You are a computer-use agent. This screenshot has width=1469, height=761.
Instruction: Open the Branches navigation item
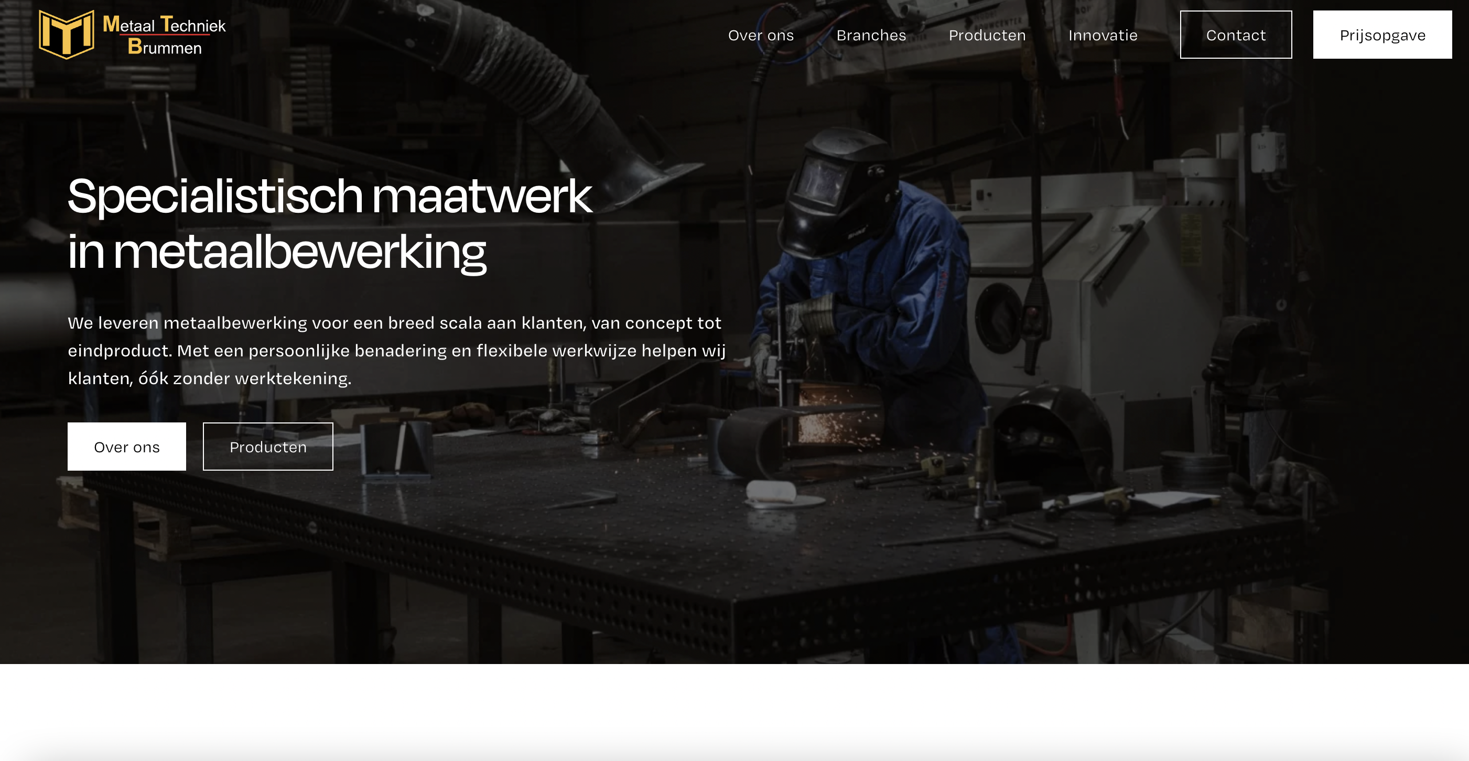871,35
